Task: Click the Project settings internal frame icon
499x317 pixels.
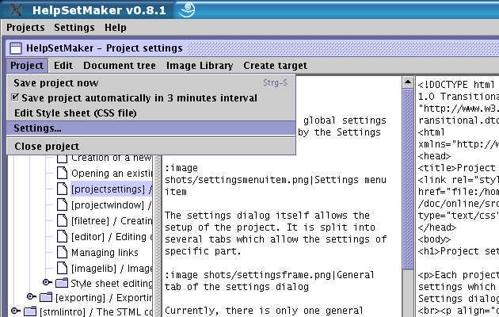Action: [16, 48]
